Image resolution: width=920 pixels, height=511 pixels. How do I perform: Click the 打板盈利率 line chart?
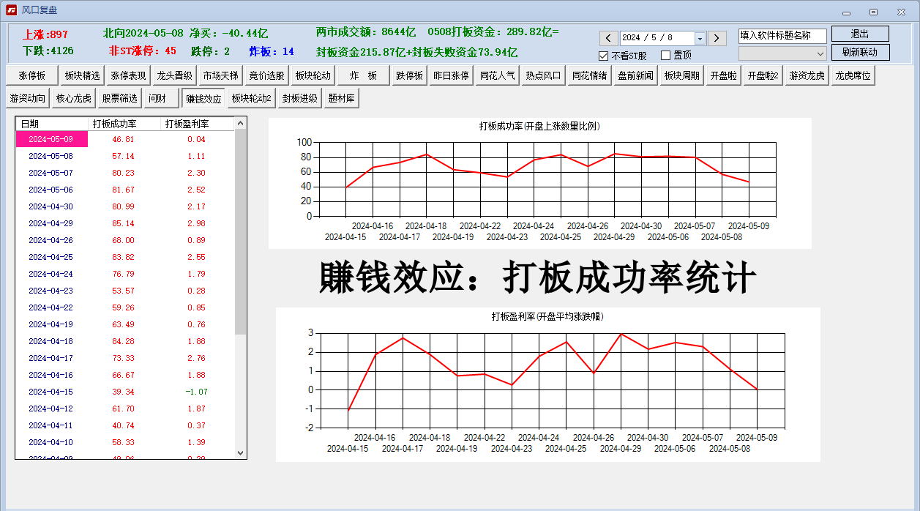pyautogui.click(x=548, y=384)
